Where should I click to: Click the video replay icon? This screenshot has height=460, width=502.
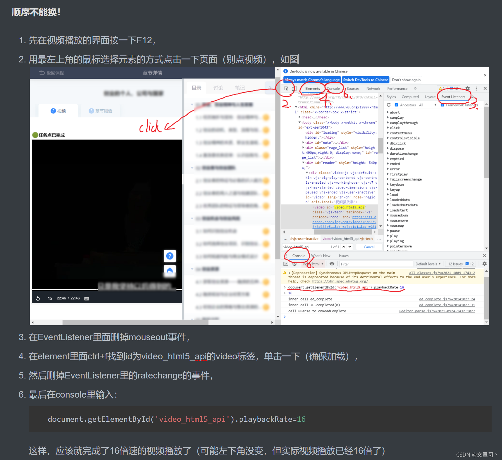coord(38,298)
